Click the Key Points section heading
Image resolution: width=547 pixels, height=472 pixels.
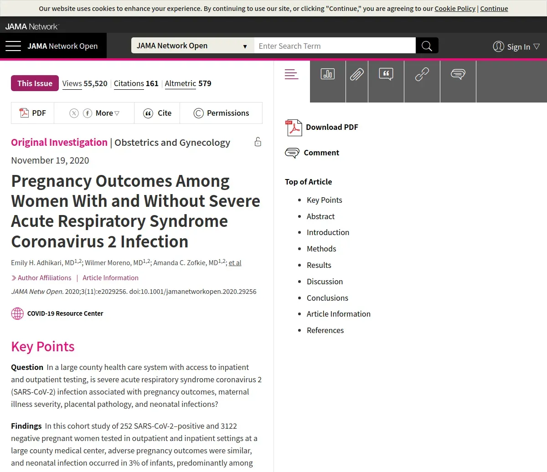(x=43, y=347)
